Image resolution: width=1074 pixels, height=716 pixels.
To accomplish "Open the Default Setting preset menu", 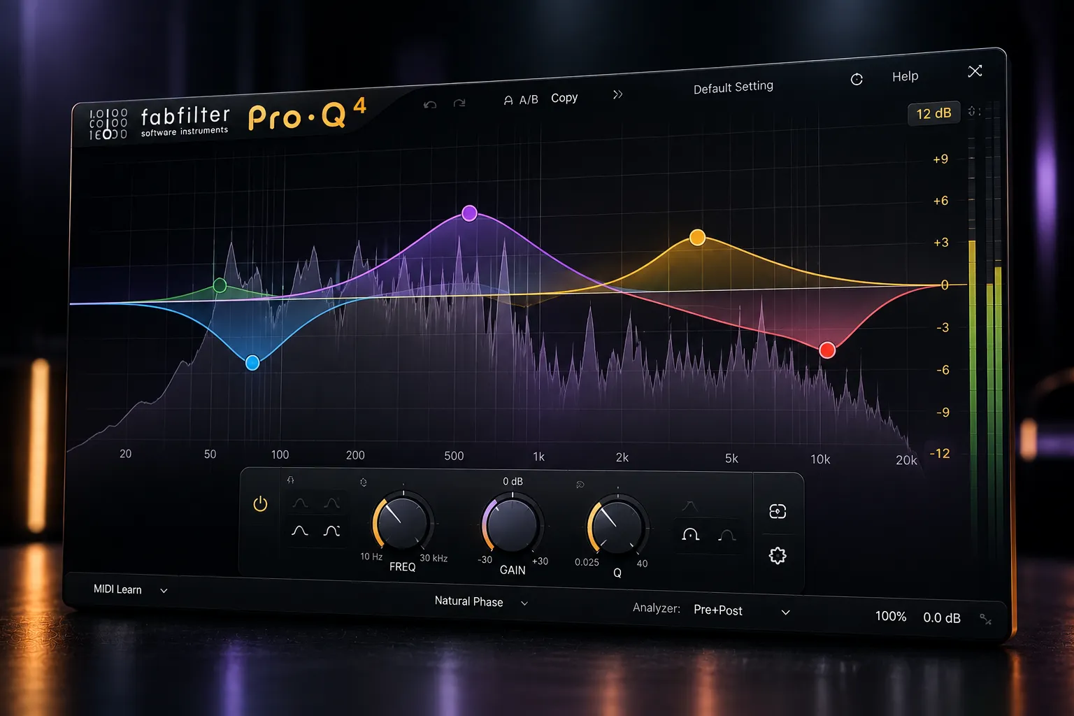I will tap(733, 87).
